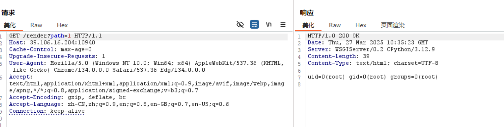Click the Connection: keep-alive line
This screenshot has width=504, height=127.
click(x=47, y=111)
